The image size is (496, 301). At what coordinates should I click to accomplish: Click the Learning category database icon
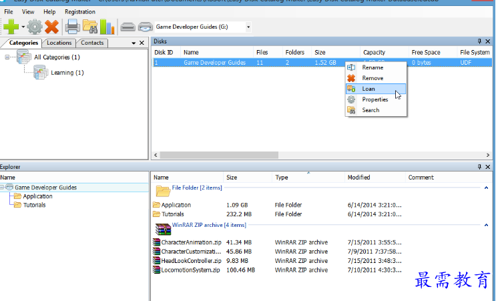(x=41, y=72)
